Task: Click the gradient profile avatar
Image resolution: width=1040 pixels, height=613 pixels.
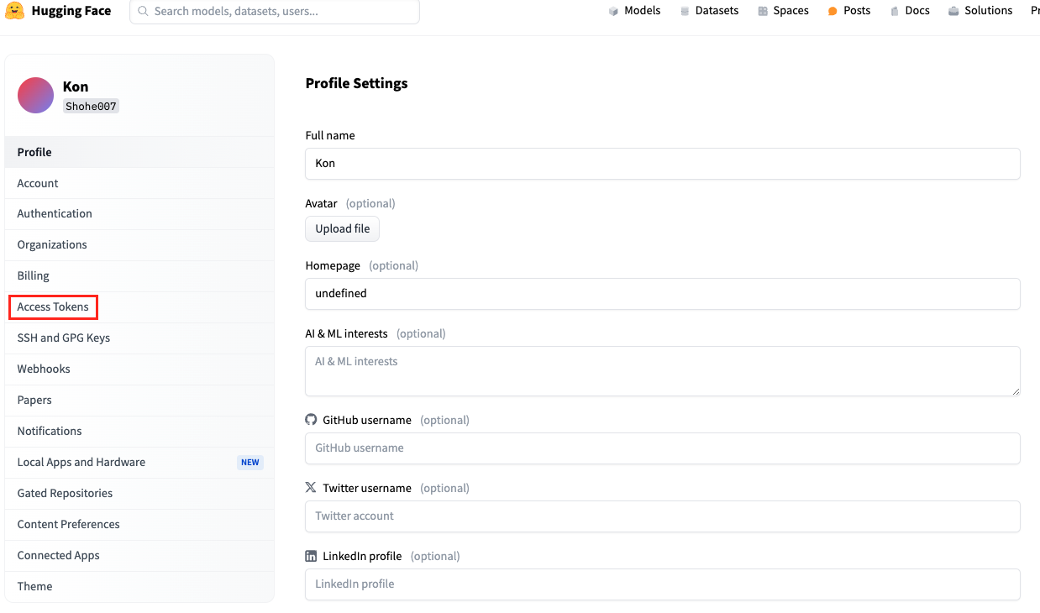Action: (x=35, y=95)
